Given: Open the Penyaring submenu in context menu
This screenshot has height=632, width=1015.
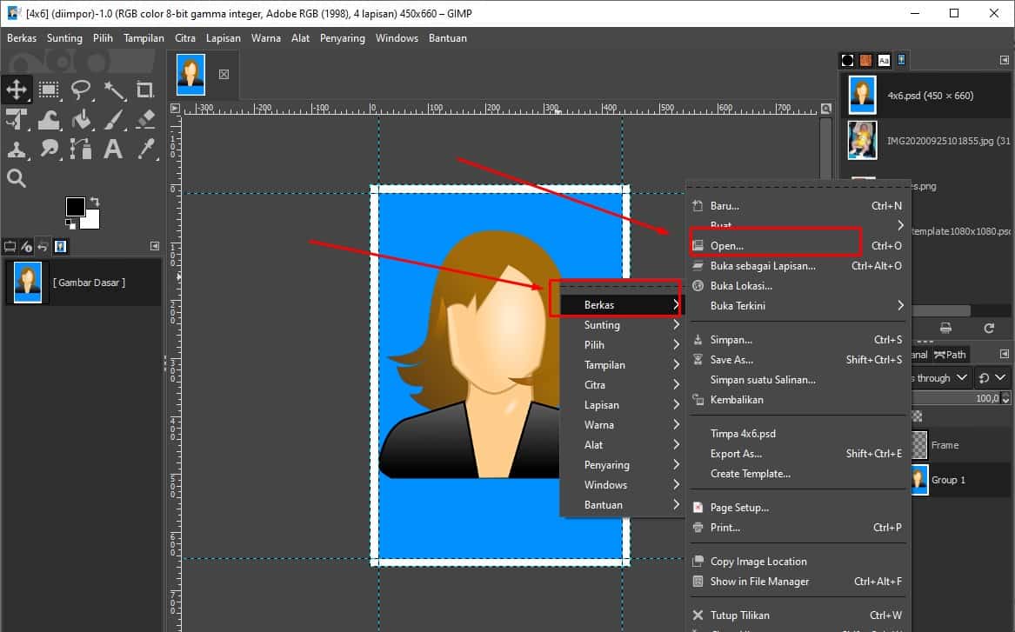Looking at the screenshot, I should pos(623,465).
